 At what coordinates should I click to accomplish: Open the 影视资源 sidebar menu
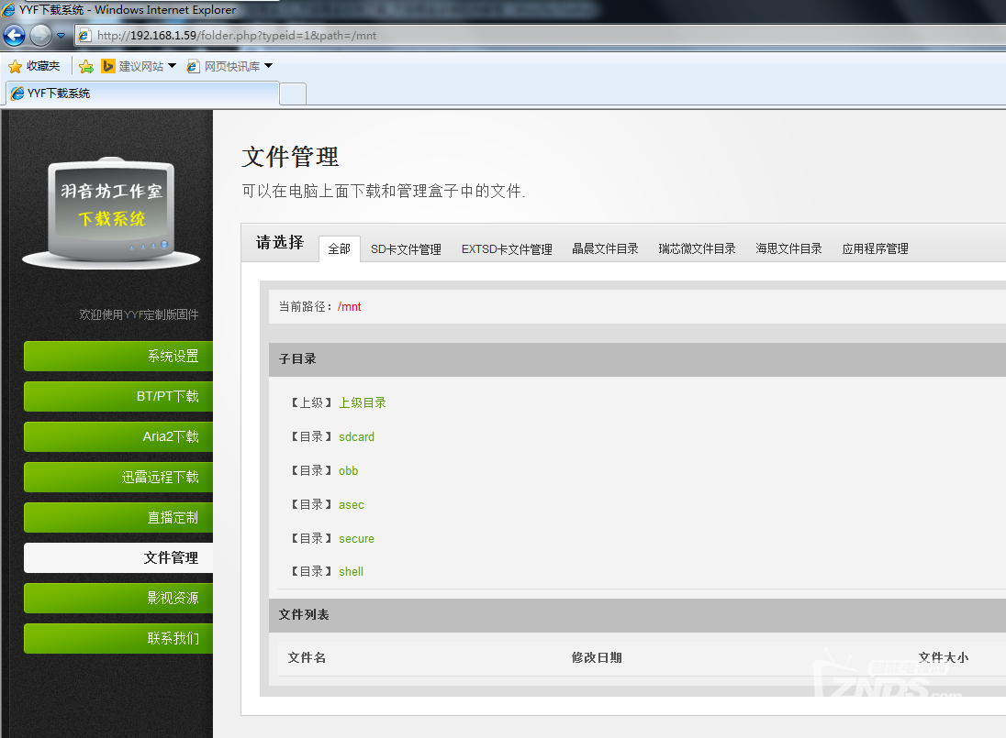pyautogui.click(x=118, y=599)
